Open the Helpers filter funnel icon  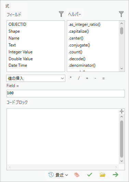pyautogui.click(x=121, y=14)
